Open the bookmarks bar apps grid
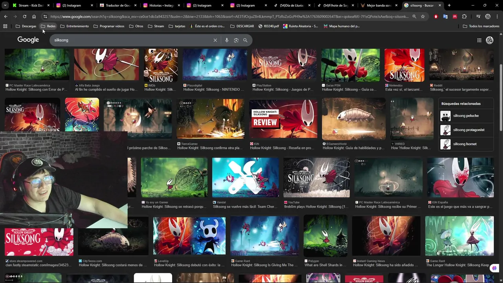 pos(5,26)
